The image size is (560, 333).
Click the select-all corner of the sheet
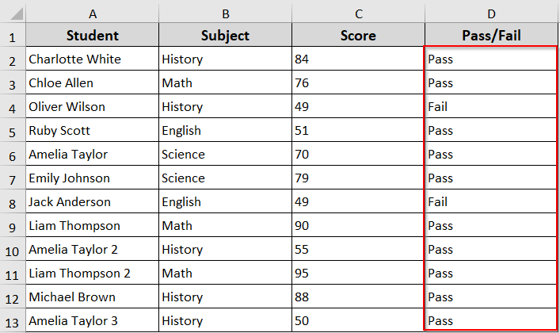13,13
